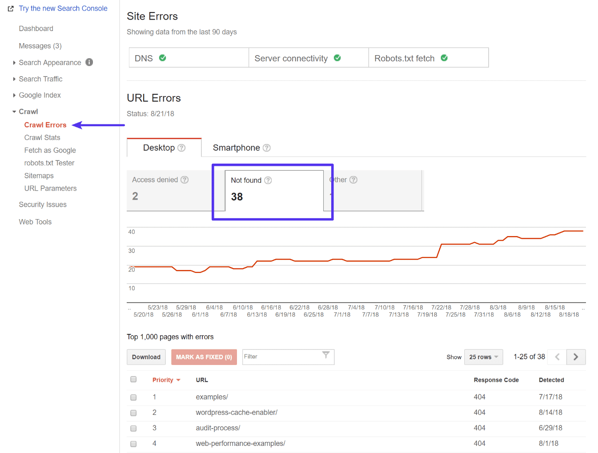Click the next page arrow in pagination
Image resolution: width=598 pixels, height=453 pixels.
coord(576,357)
